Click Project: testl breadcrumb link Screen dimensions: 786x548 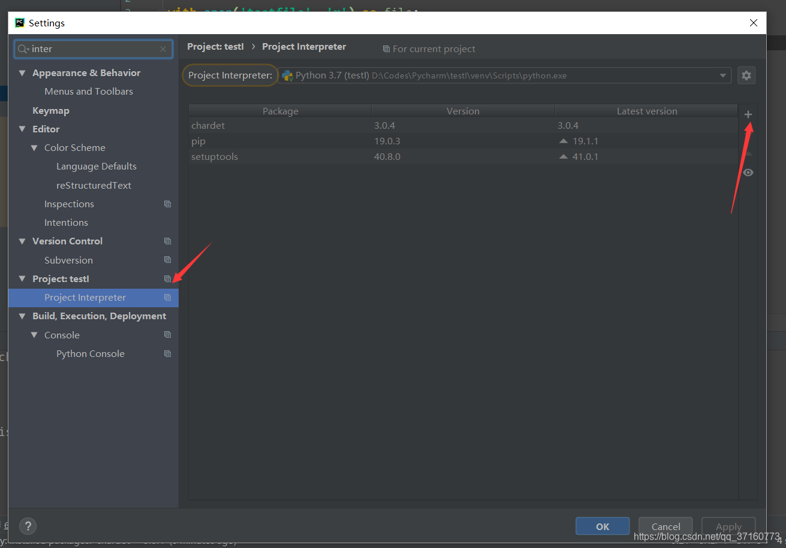pos(215,46)
